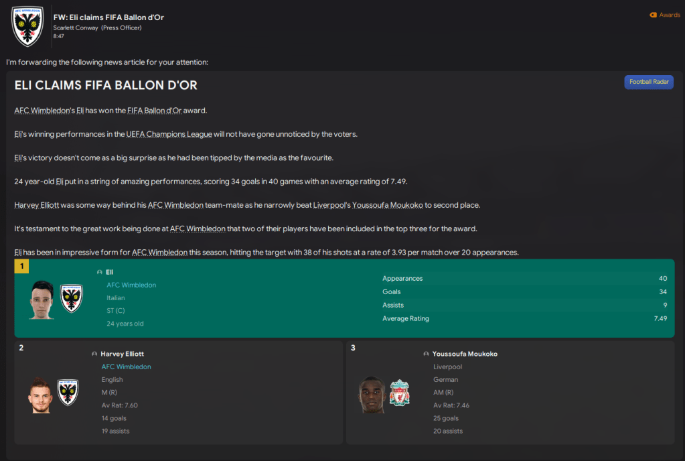
Task: Click the Wimbledon badge in Eli's winner card
Action: click(x=72, y=299)
